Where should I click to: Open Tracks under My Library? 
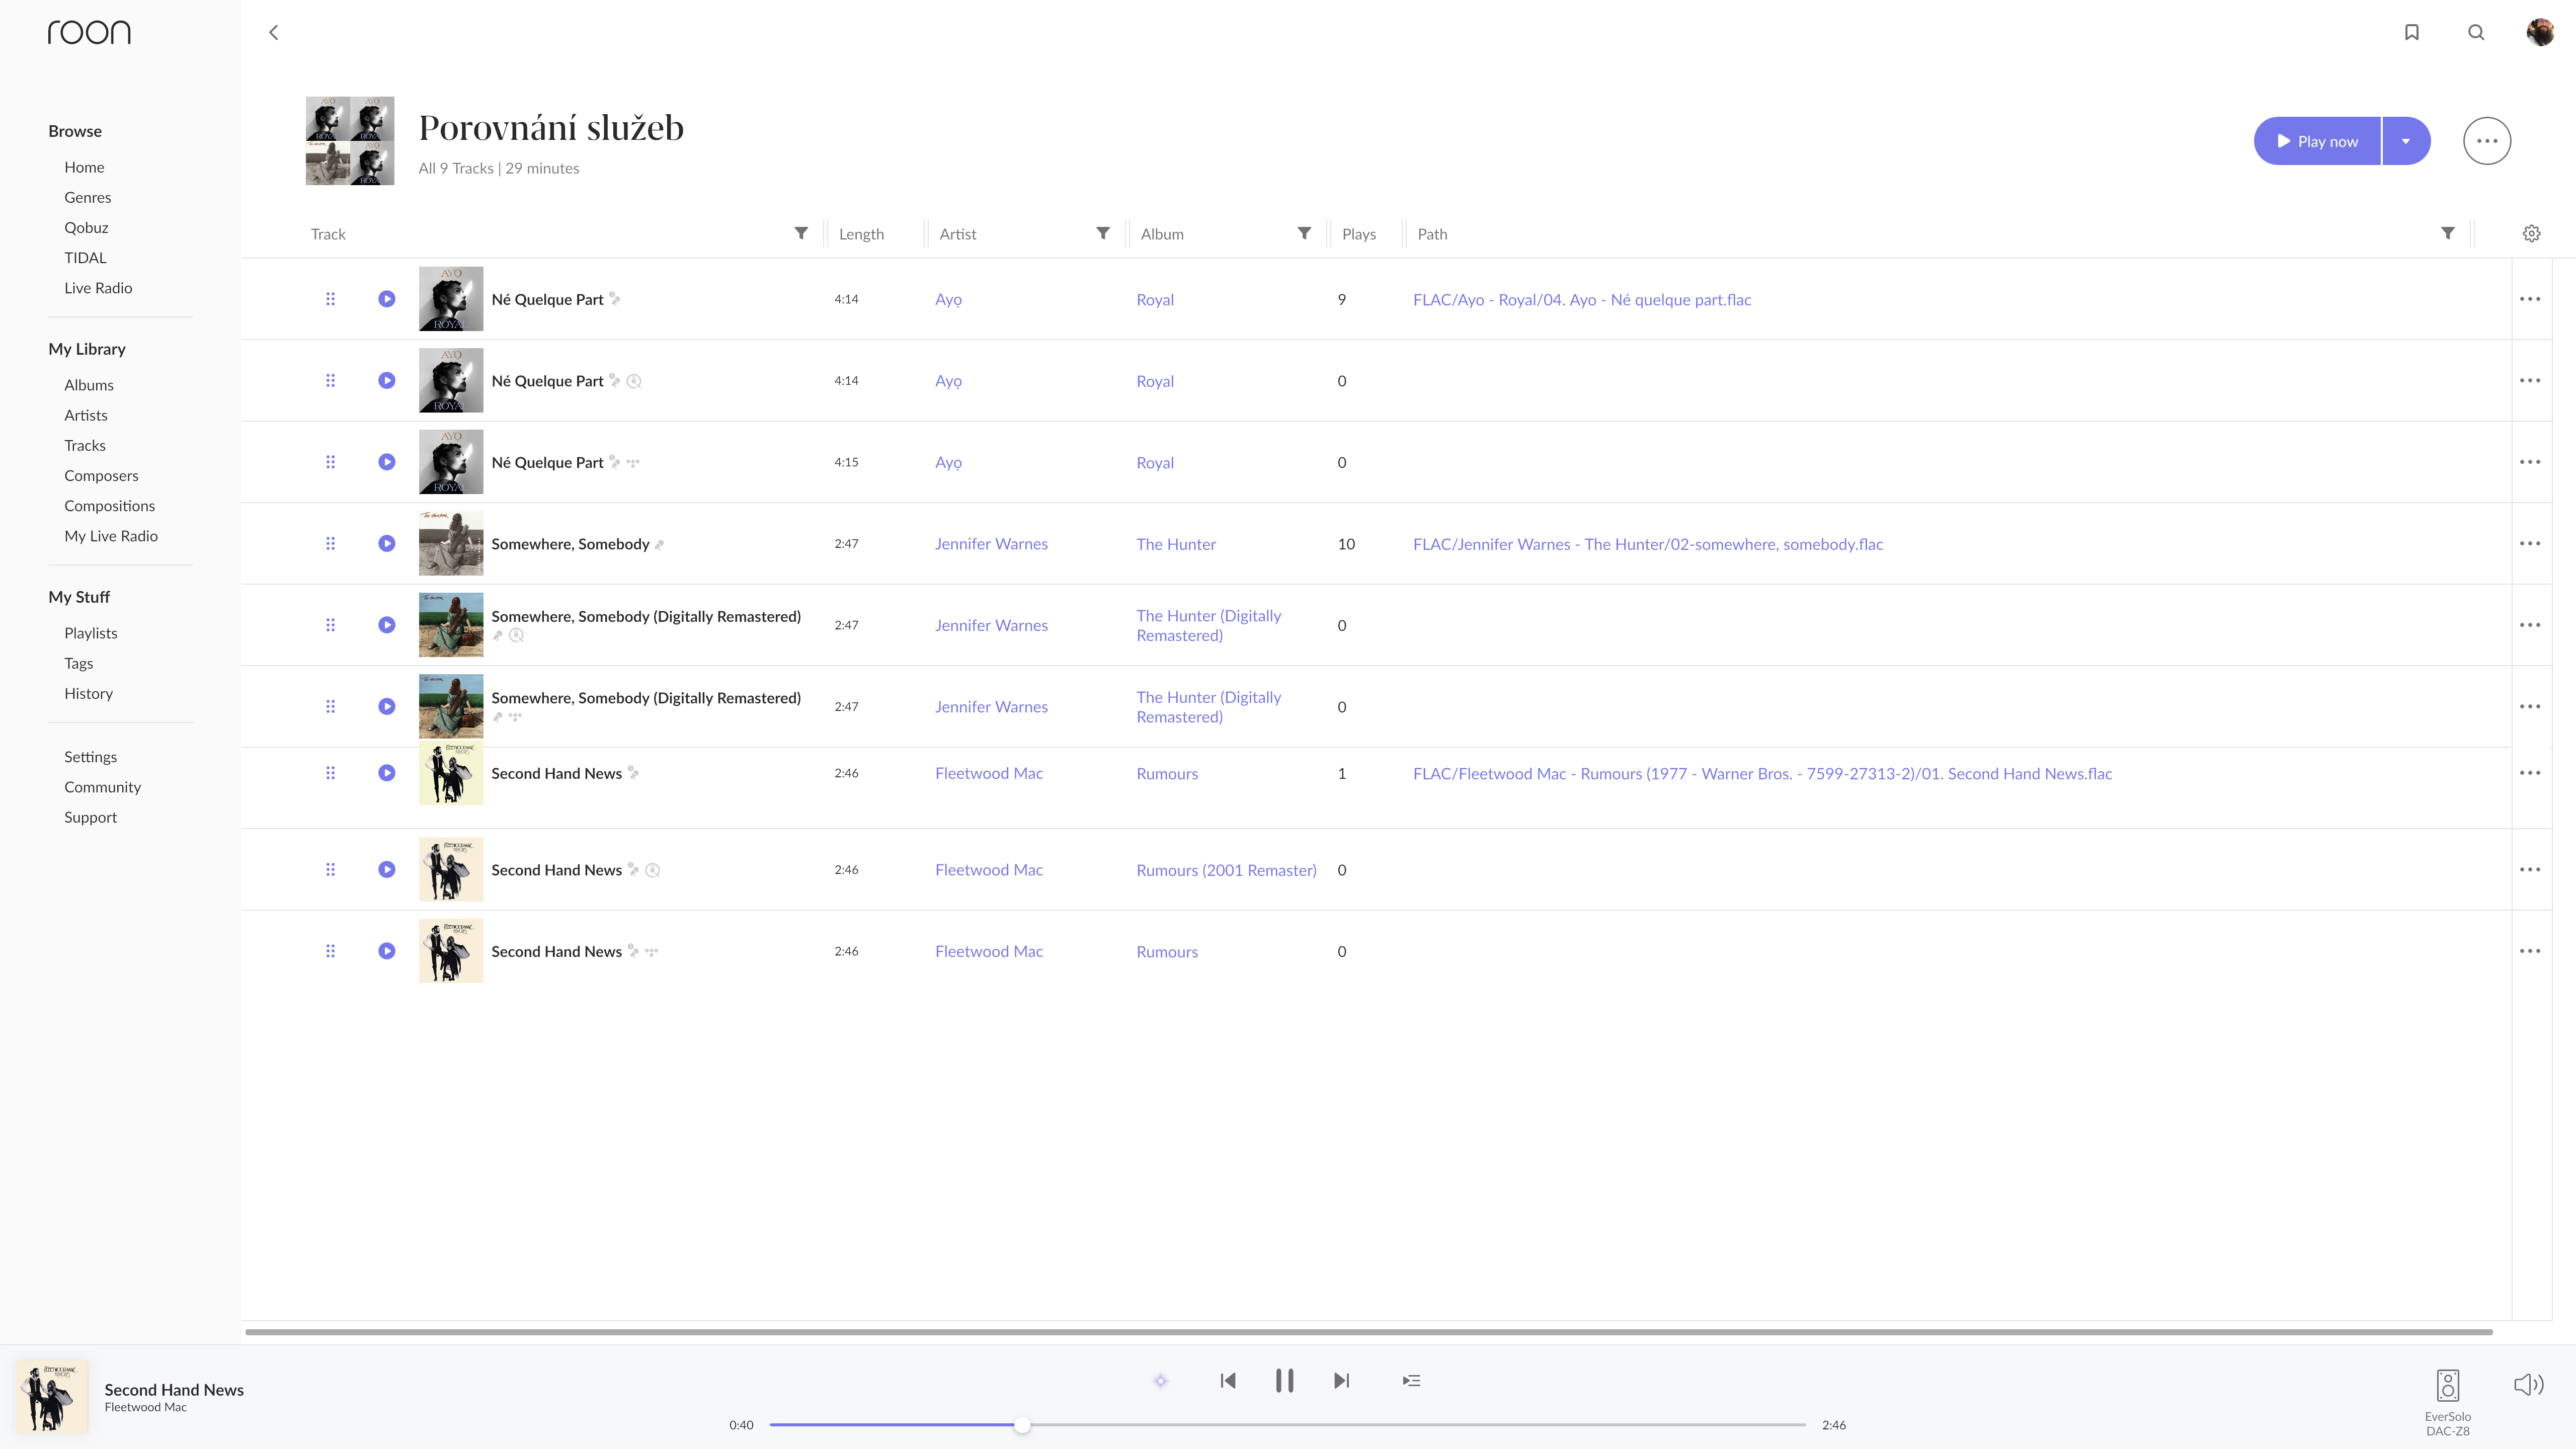(85, 445)
